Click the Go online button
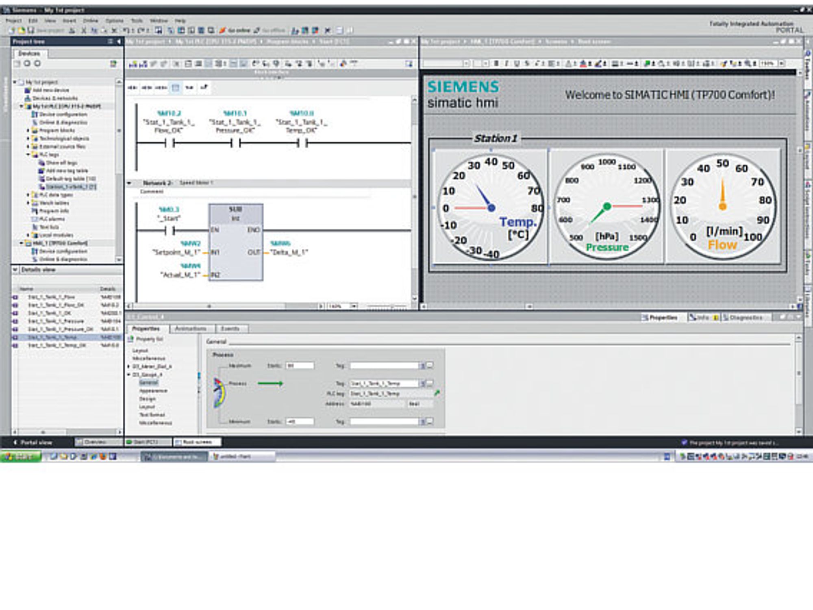 (x=235, y=30)
